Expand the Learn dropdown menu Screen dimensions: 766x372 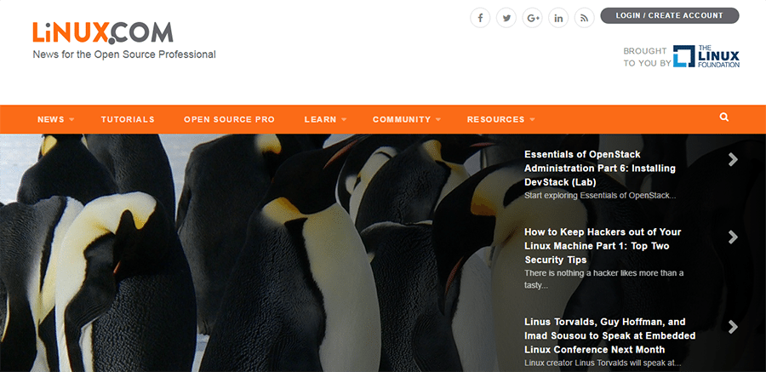(325, 120)
